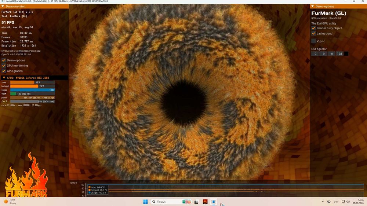Click the VRAM usage bar
367x206 pixels.
click(x=33, y=94)
